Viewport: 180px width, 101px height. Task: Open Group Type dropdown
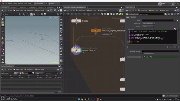[x=148, y=23]
